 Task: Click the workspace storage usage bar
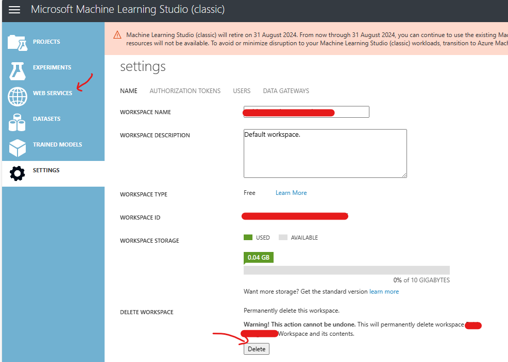(347, 270)
